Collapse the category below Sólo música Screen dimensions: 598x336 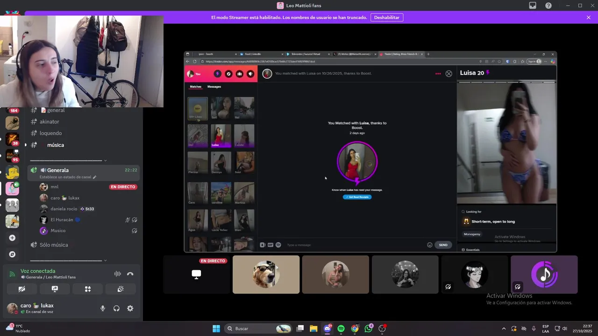(68, 260)
